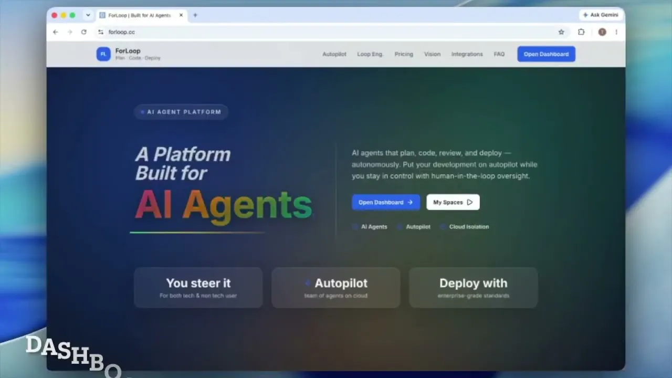Click the browser forward arrow
This screenshot has height=378, width=672.
coord(70,32)
